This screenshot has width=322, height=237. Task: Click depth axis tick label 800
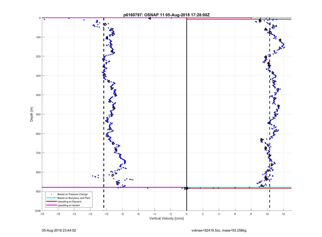click(38, 172)
